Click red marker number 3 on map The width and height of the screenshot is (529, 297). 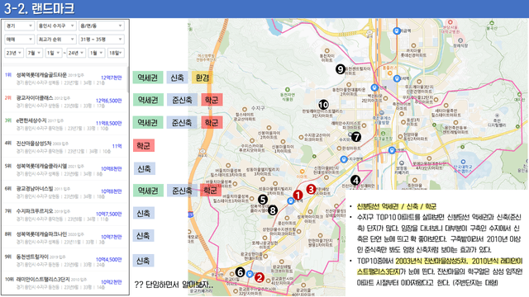[311, 189]
